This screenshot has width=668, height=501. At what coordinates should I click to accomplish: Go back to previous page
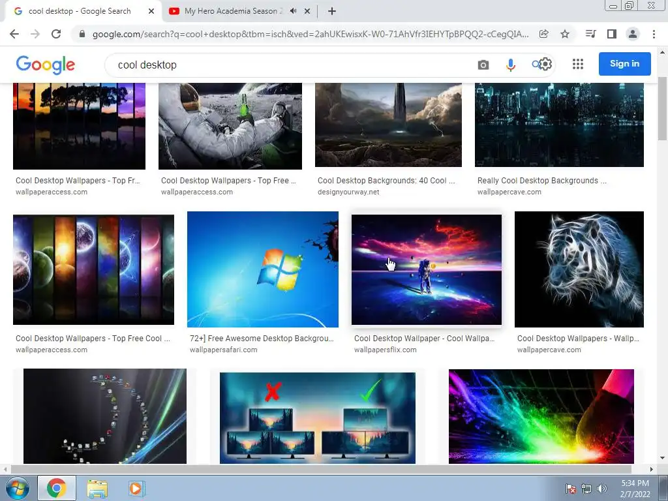[x=14, y=34]
